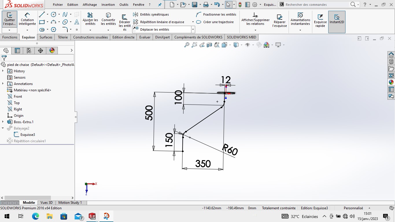Switch to the Motion Study 1 tab

(70, 203)
